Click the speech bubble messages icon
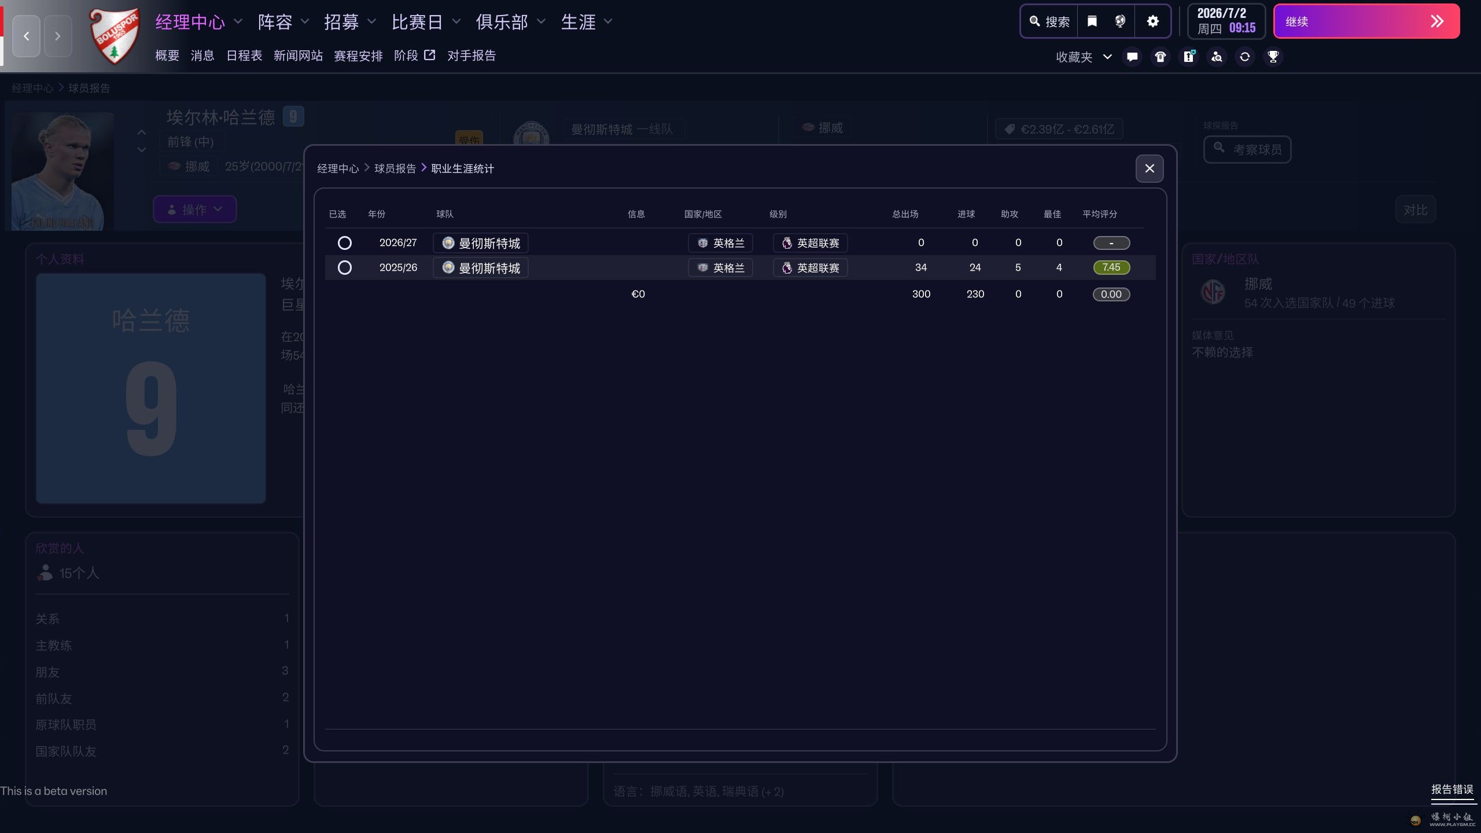 click(1132, 57)
